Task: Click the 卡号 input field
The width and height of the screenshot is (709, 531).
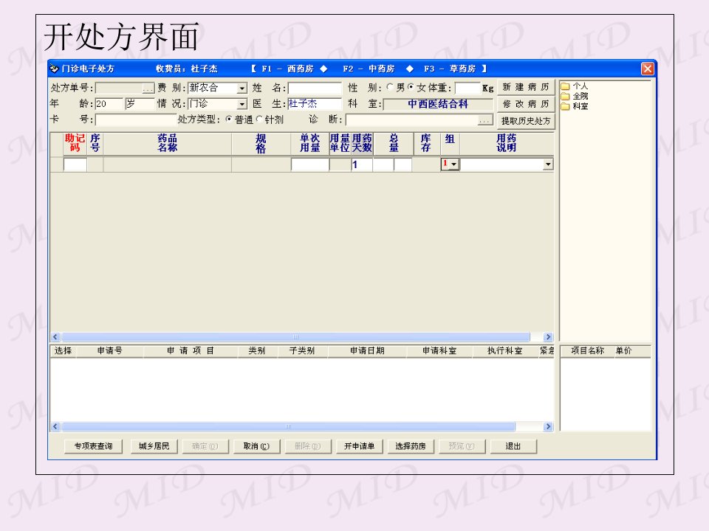Action: coord(136,119)
